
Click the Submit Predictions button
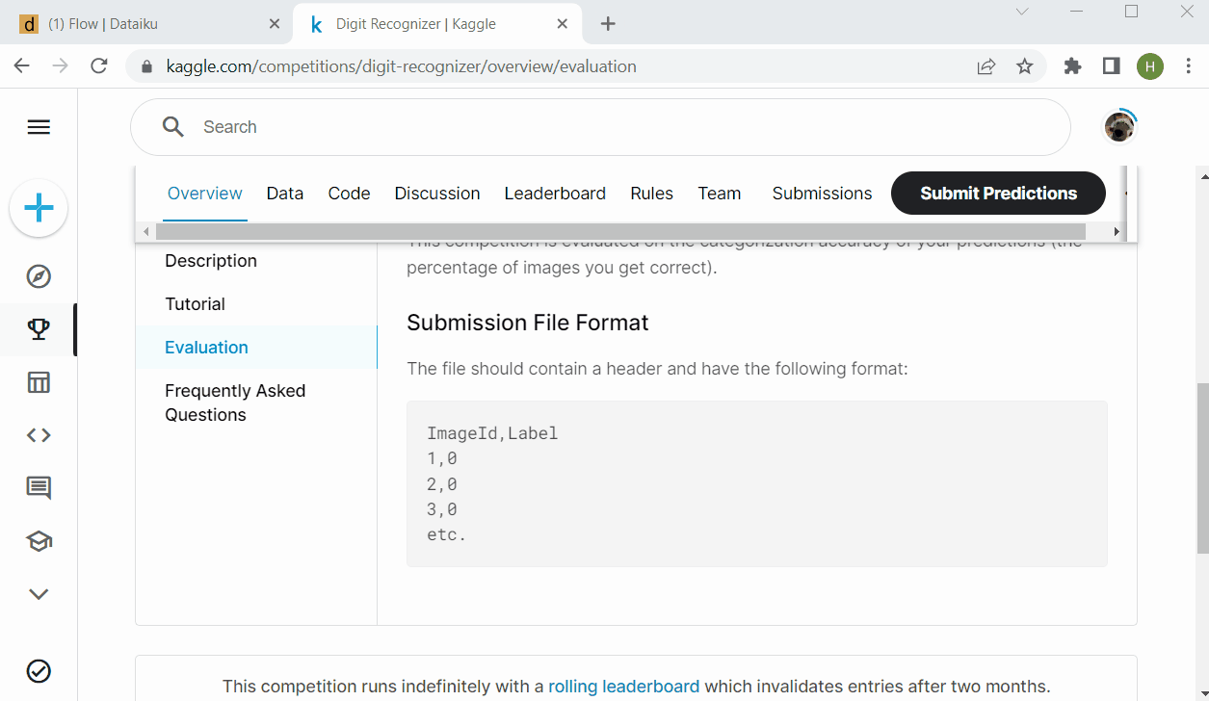[x=998, y=194]
